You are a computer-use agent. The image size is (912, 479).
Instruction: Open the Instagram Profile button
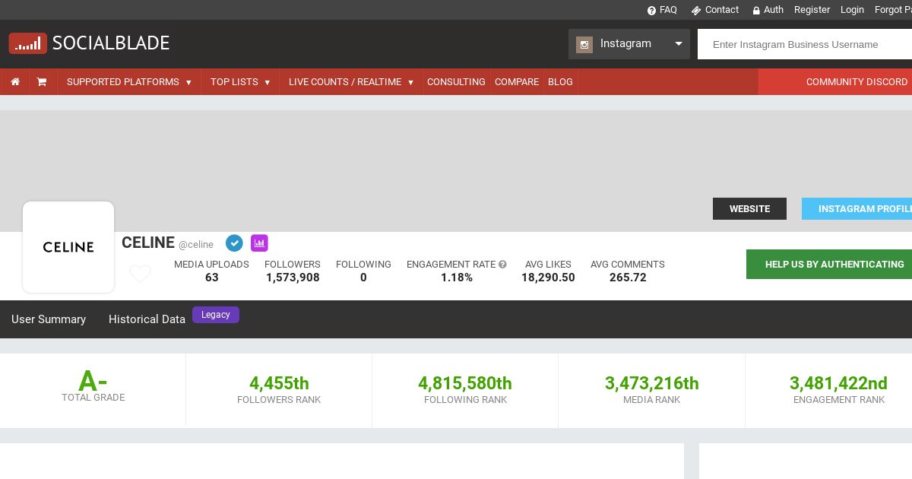click(857, 209)
